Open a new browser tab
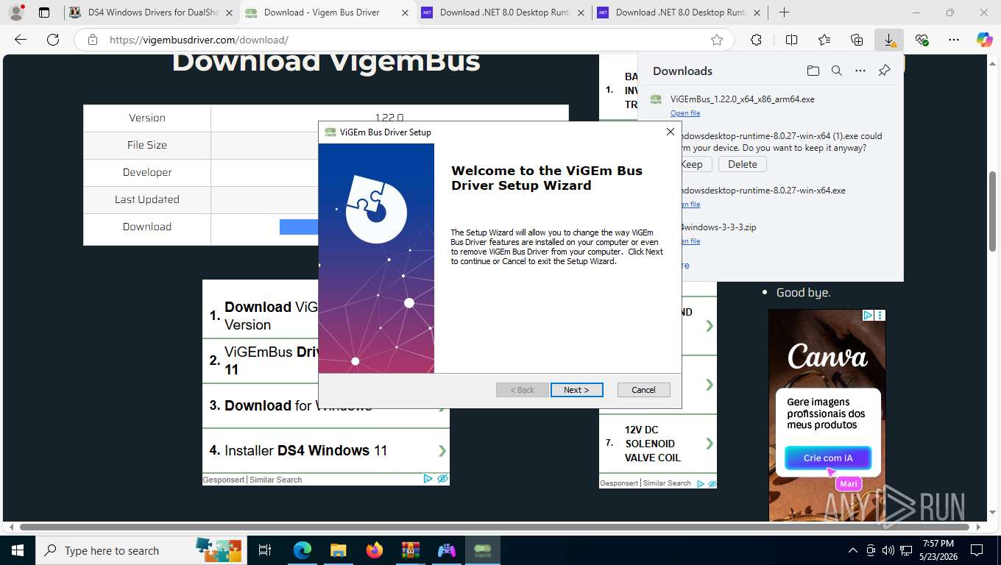1001x565 pixels. [x=785, y=13]
